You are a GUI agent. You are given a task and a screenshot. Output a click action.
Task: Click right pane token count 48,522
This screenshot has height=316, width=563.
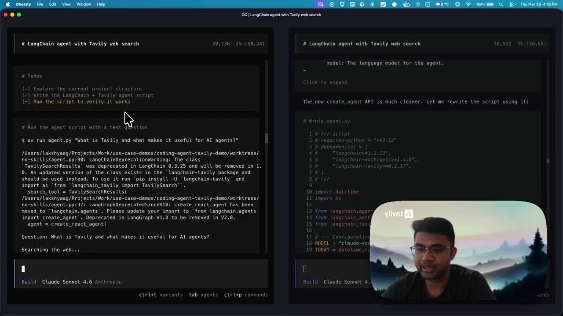[x=502, y=43]
